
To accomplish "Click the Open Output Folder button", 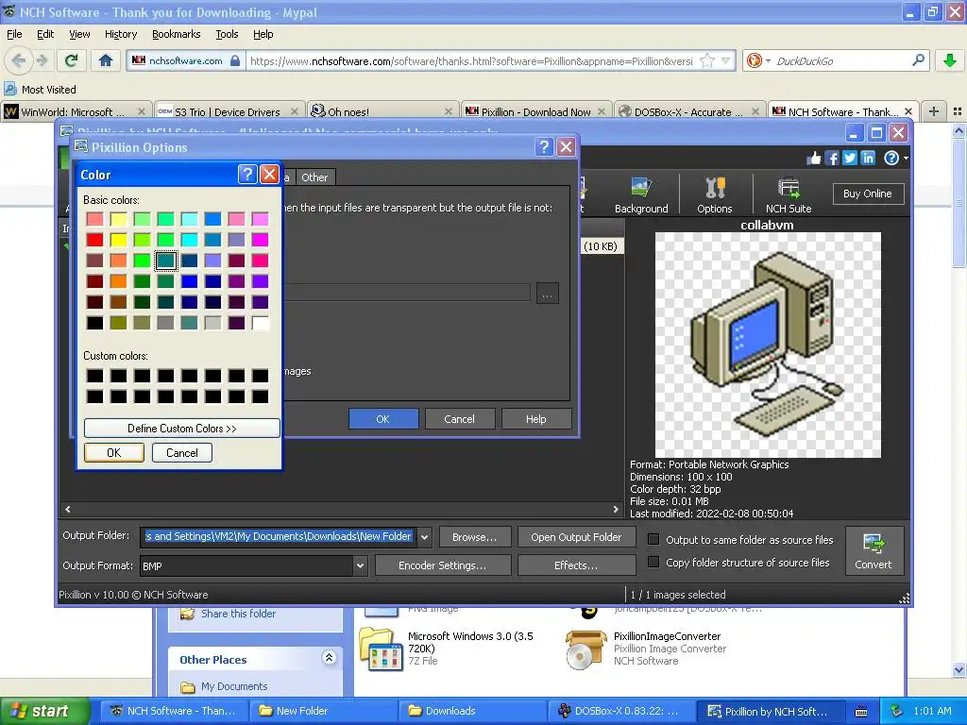I will click(576, 537).
